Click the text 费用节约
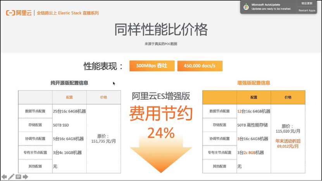This screenshot has height=181, width=322. click(161, 113)
